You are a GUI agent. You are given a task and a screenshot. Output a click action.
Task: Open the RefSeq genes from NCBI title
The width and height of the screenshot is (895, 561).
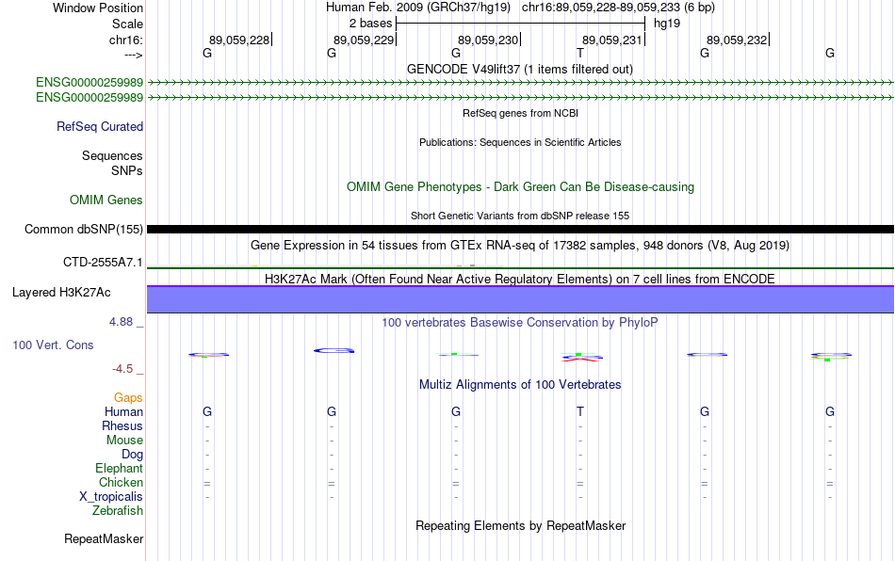tap(520, 113)
